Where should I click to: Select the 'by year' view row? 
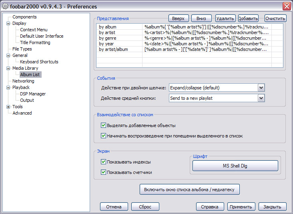click(x=189, y=44)
